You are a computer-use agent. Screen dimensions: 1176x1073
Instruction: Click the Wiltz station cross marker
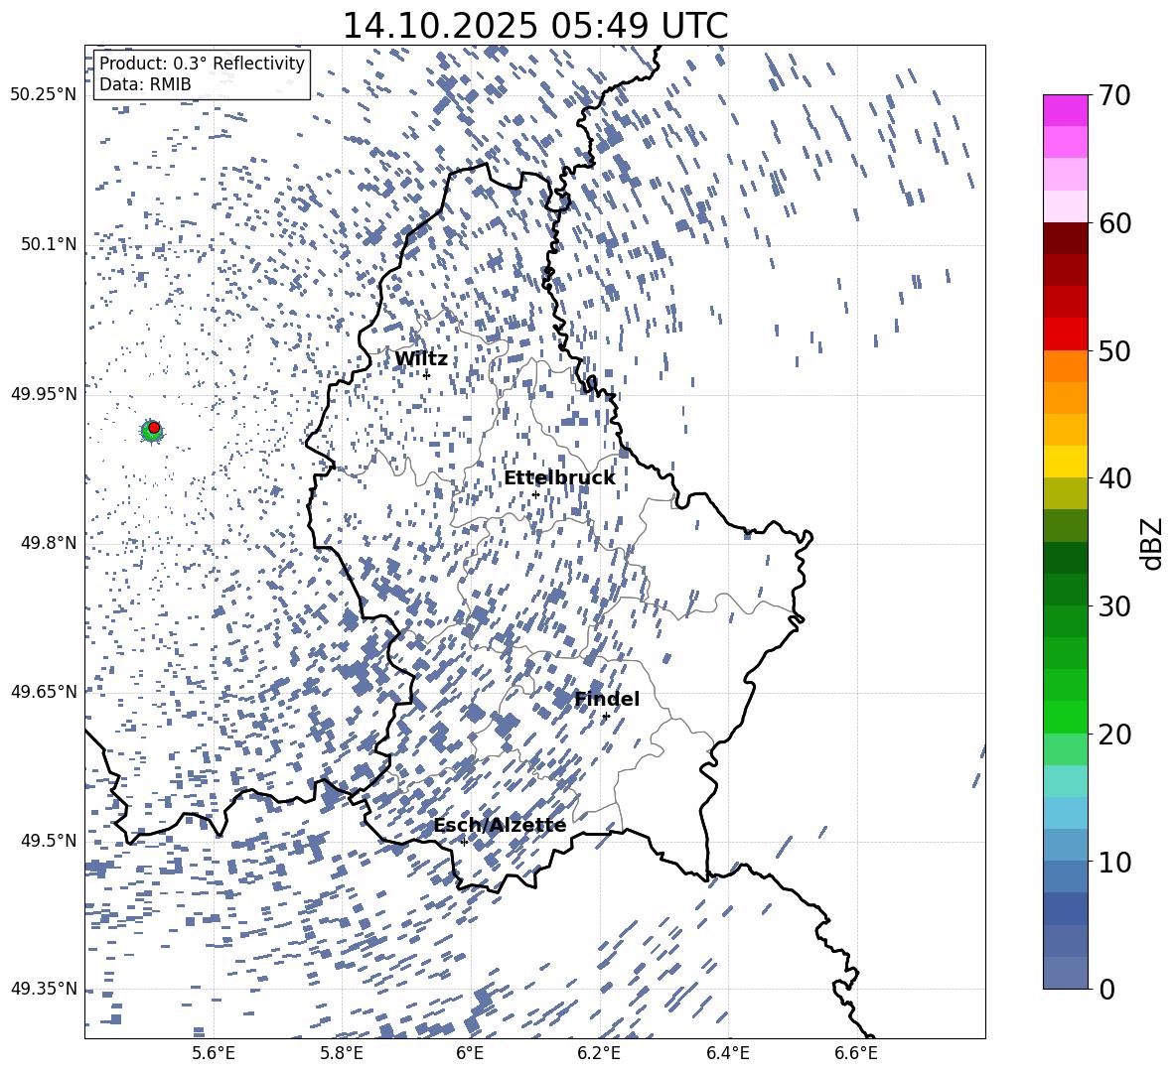tap(426, 375)
